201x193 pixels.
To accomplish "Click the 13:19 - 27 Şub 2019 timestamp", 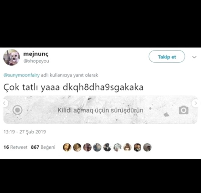I will [x=25, y=132].
